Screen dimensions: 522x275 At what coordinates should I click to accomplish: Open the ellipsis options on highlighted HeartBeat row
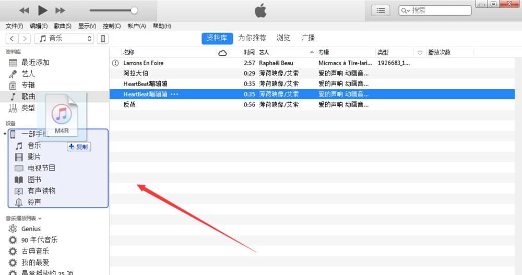174,94
